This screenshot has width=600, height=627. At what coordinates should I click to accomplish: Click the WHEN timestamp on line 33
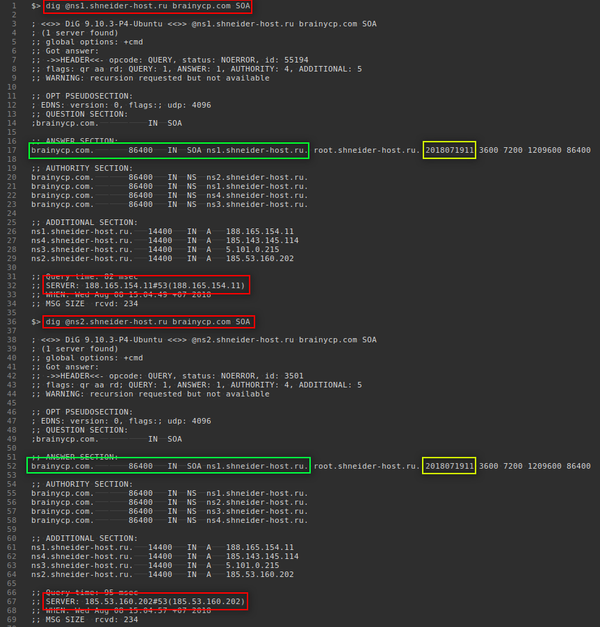pyautogui.click(x=121, y=295)
